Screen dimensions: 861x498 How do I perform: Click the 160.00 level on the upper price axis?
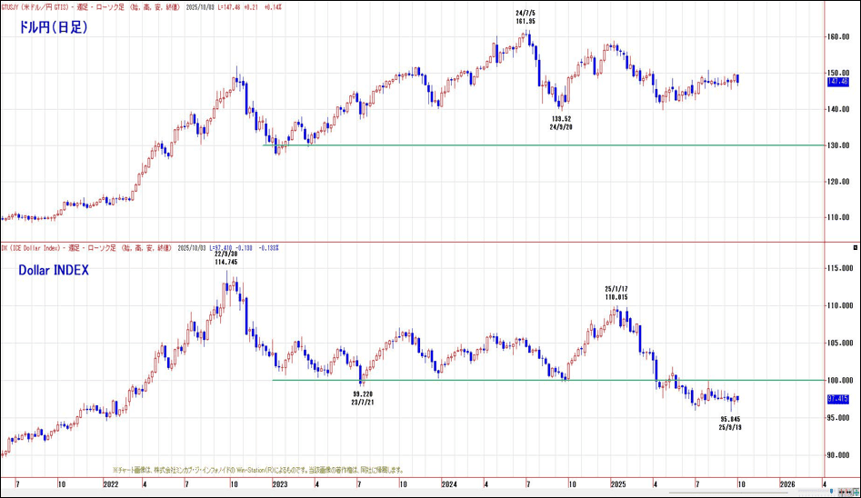(838, 37)
